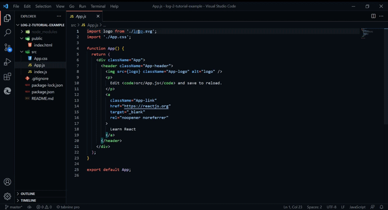
Task: Collapse the src folder
Action: [x=40, y=52]
